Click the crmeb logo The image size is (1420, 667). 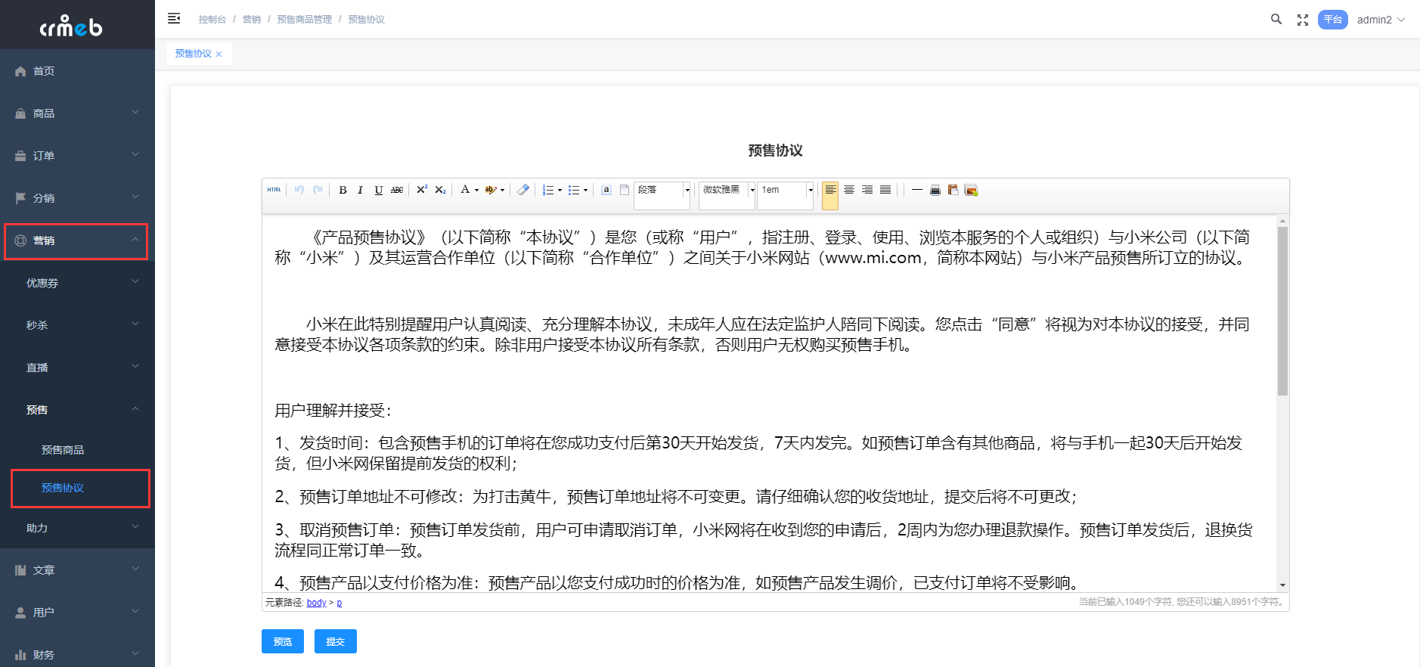click(71, 26)
